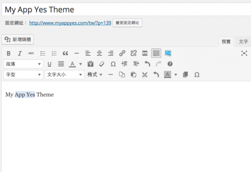This screenshot has height=172, width=251.
Task: Click the highlighted 'App Yes' text in editor body
Action: point(25,95)
